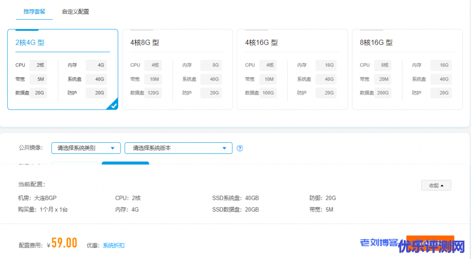Click the ¥59.00 configuration price
This screenshot has width=471, height=259.
tap(64, 243)
